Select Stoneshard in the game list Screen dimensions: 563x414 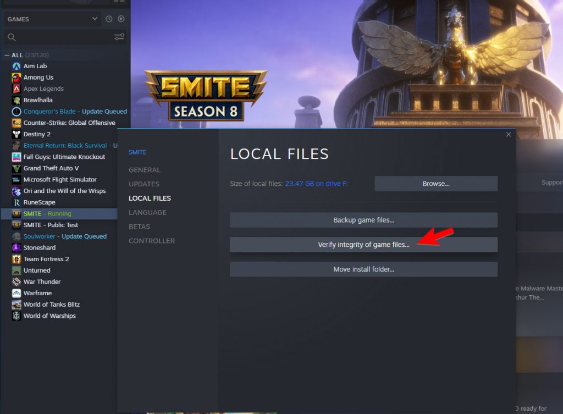point(40,248)
